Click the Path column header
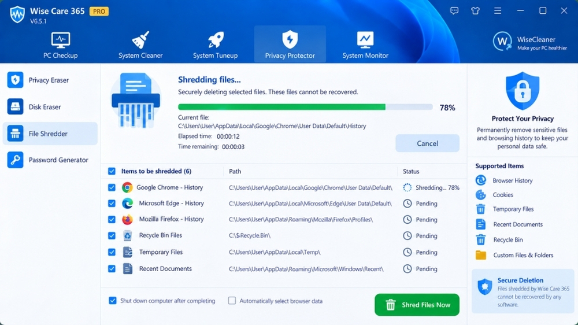The image size is (578, 325). (x=235, y=171)
